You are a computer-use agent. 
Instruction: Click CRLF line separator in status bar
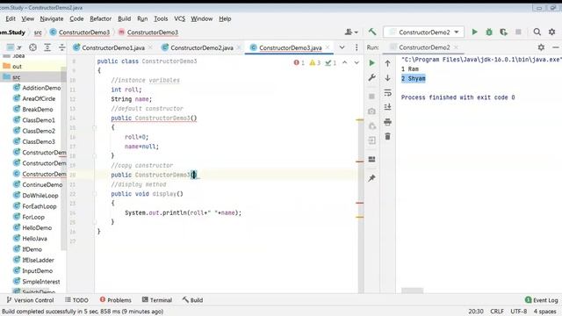(x=497, y=312)
